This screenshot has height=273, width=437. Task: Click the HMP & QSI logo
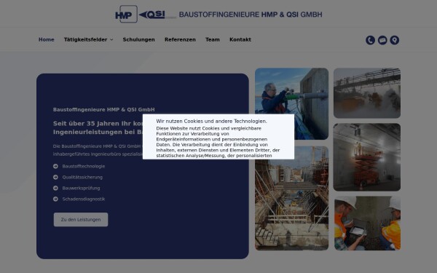(146, 15)
